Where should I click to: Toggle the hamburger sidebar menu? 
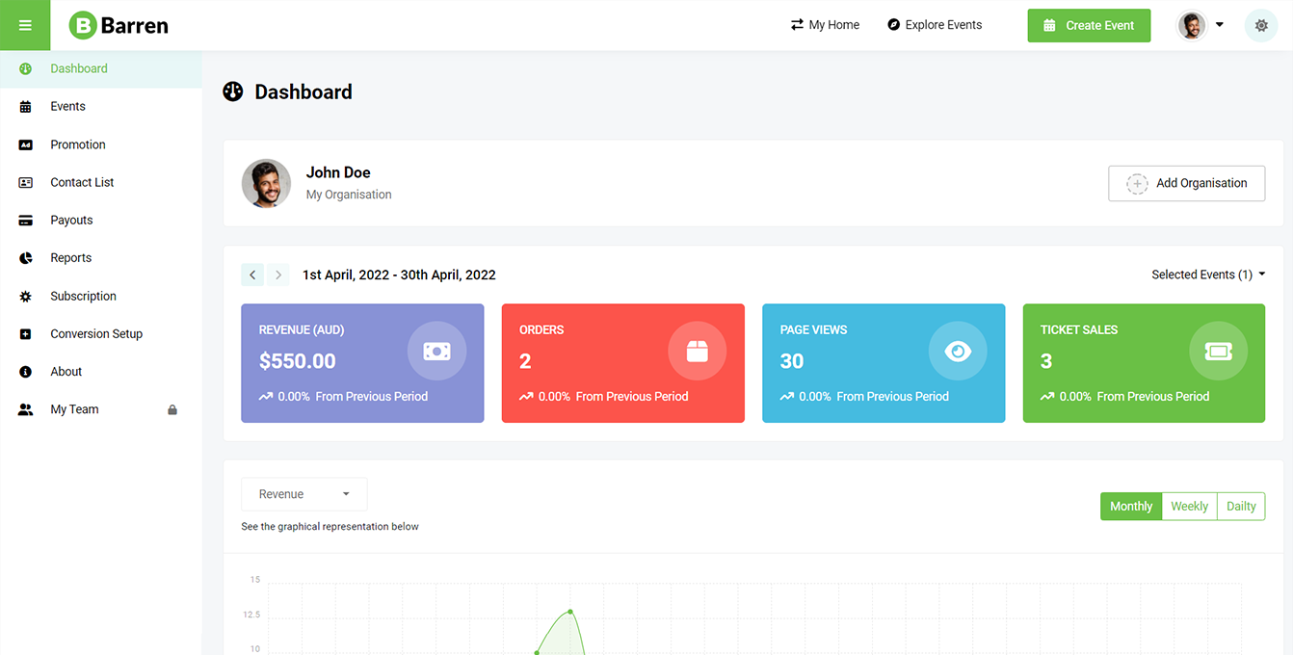[25, 25]
